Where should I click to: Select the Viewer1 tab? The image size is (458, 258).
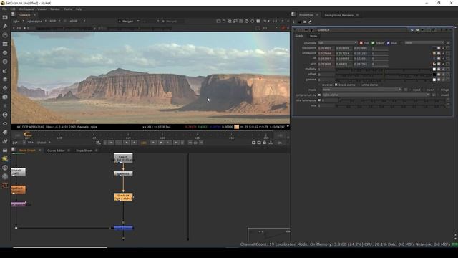24,15
